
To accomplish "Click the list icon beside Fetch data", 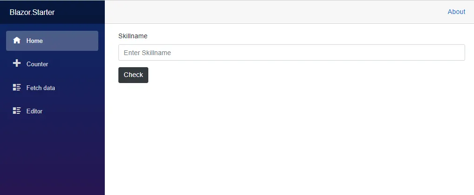I will [17, 87].
